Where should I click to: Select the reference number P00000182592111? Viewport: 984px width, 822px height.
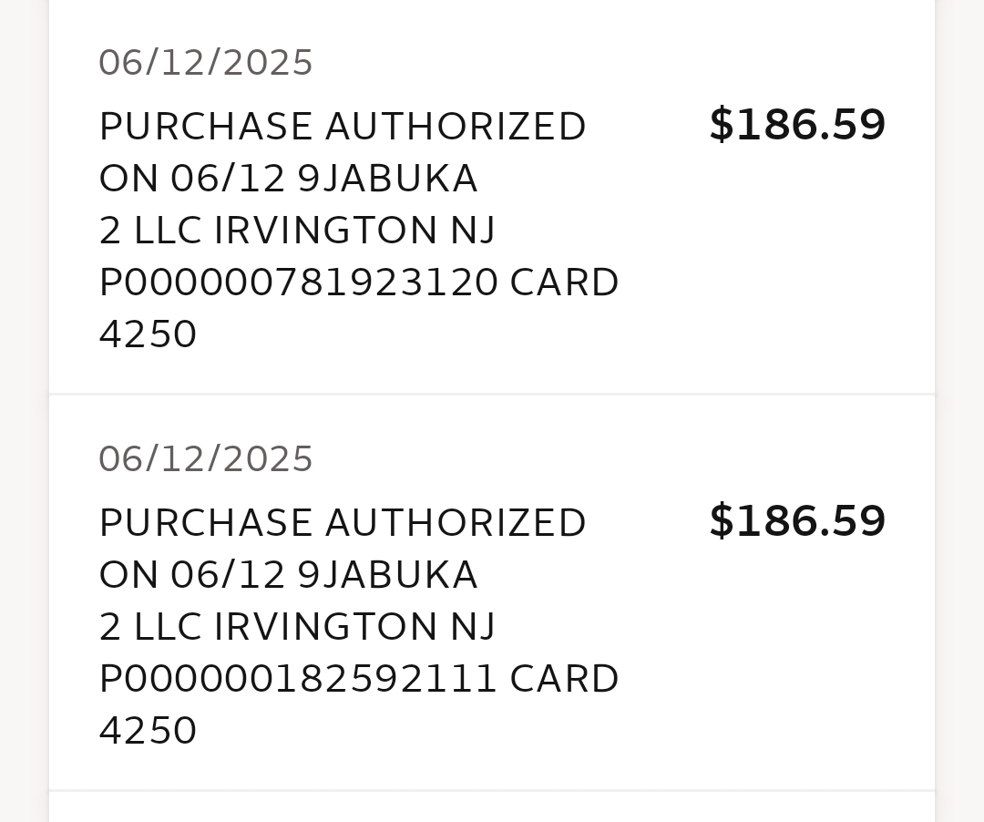(x=298, y=680)
